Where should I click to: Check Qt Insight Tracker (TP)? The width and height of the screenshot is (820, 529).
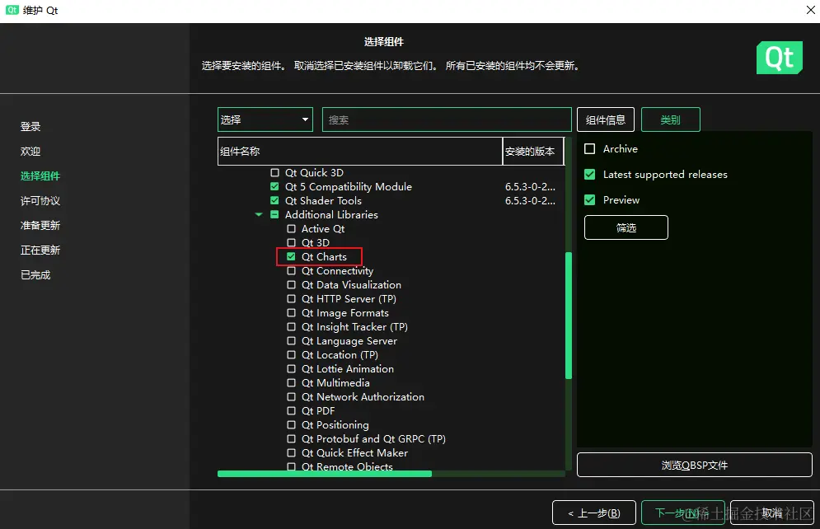coord(291,326)
